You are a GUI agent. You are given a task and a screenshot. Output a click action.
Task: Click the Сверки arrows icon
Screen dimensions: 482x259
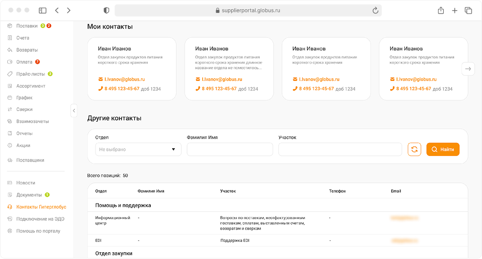tap(10, 109)
